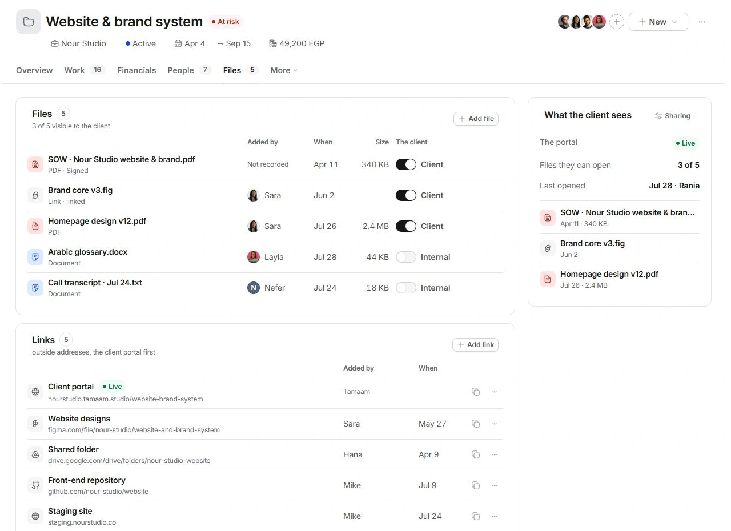
Task: Open more options for Staging site link
Action: [495, 516]
